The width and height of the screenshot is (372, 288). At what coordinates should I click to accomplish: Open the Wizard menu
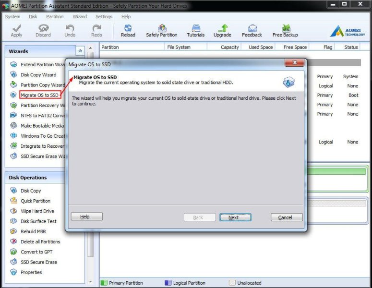click(x=80, y=17)
